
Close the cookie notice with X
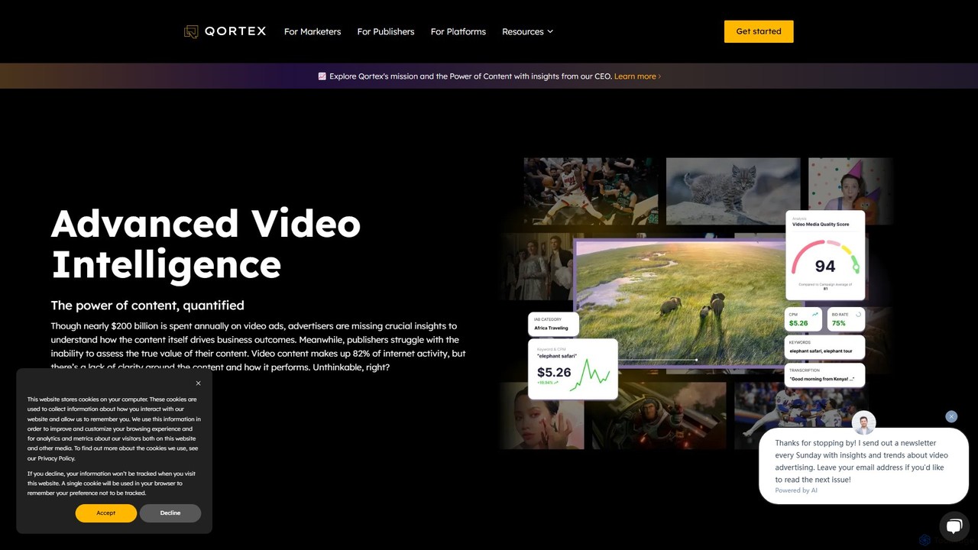[198, 383]
